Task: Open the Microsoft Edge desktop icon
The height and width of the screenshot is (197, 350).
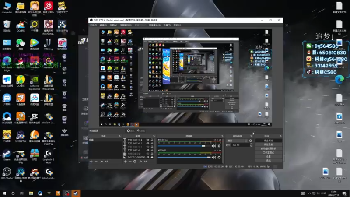Action: click(x=7, y=64)
